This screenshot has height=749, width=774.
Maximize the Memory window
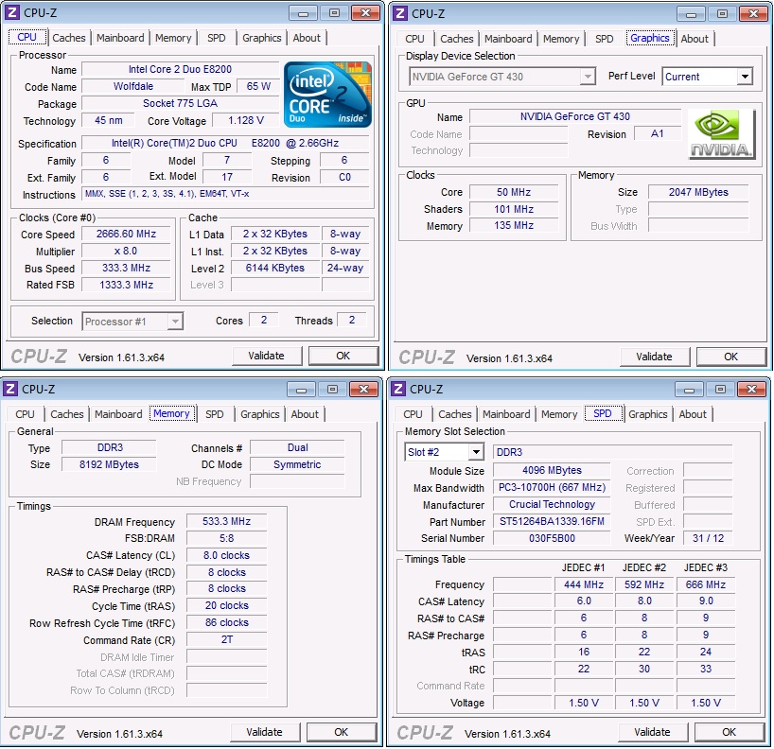tap(332, 390)
